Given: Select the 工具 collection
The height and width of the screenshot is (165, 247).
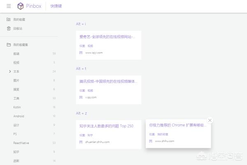Looking at the screenshot, I should coord(16,98).
